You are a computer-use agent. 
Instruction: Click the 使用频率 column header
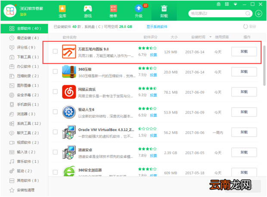tap(222, 37)
